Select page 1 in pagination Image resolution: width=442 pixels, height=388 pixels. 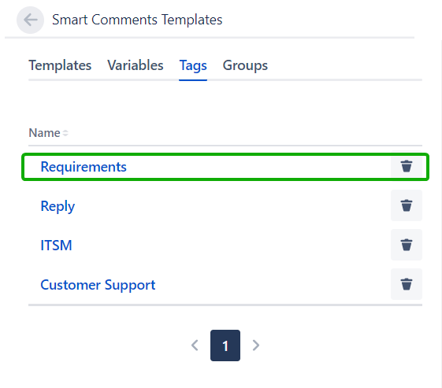point(225,346)
